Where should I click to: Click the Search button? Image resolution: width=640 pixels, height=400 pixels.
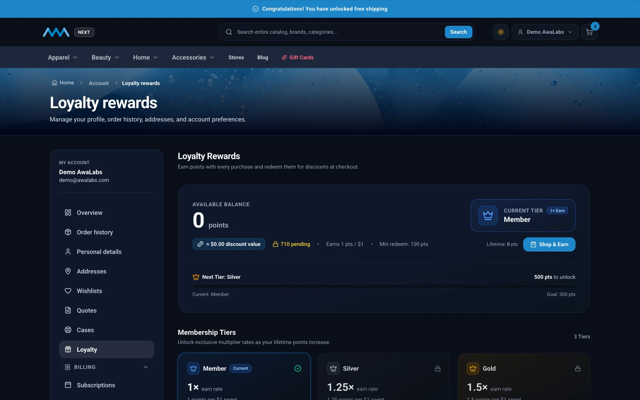[x=458, y=32]
